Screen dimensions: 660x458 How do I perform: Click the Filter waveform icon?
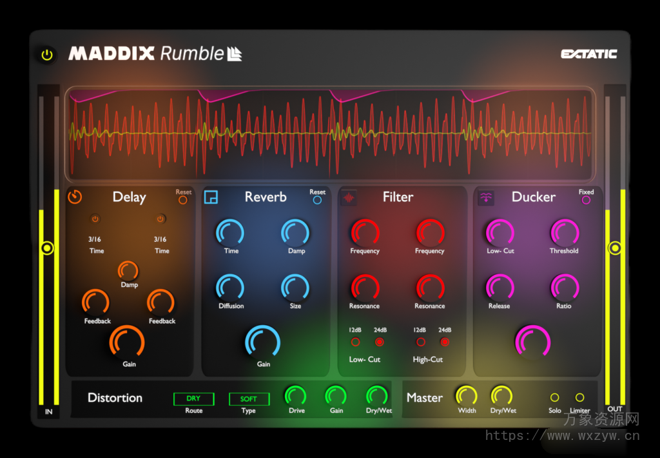pos(348,198)
